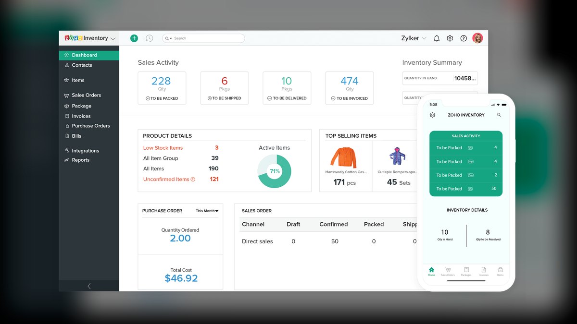The width and height of the screenshot is (577, 324).
Task: Tap the phone To be Packed row showing 2
Action: tap(466, 175)
